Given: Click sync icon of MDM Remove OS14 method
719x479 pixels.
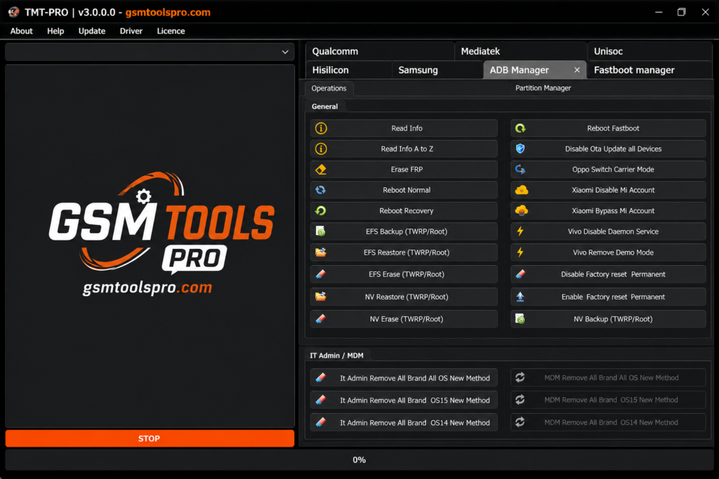Looking at the screenshot, I should tap(520, 422).
